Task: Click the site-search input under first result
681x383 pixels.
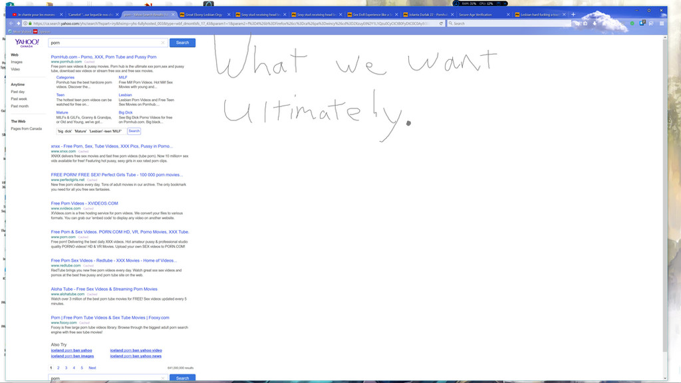Action: pos(91,131)
